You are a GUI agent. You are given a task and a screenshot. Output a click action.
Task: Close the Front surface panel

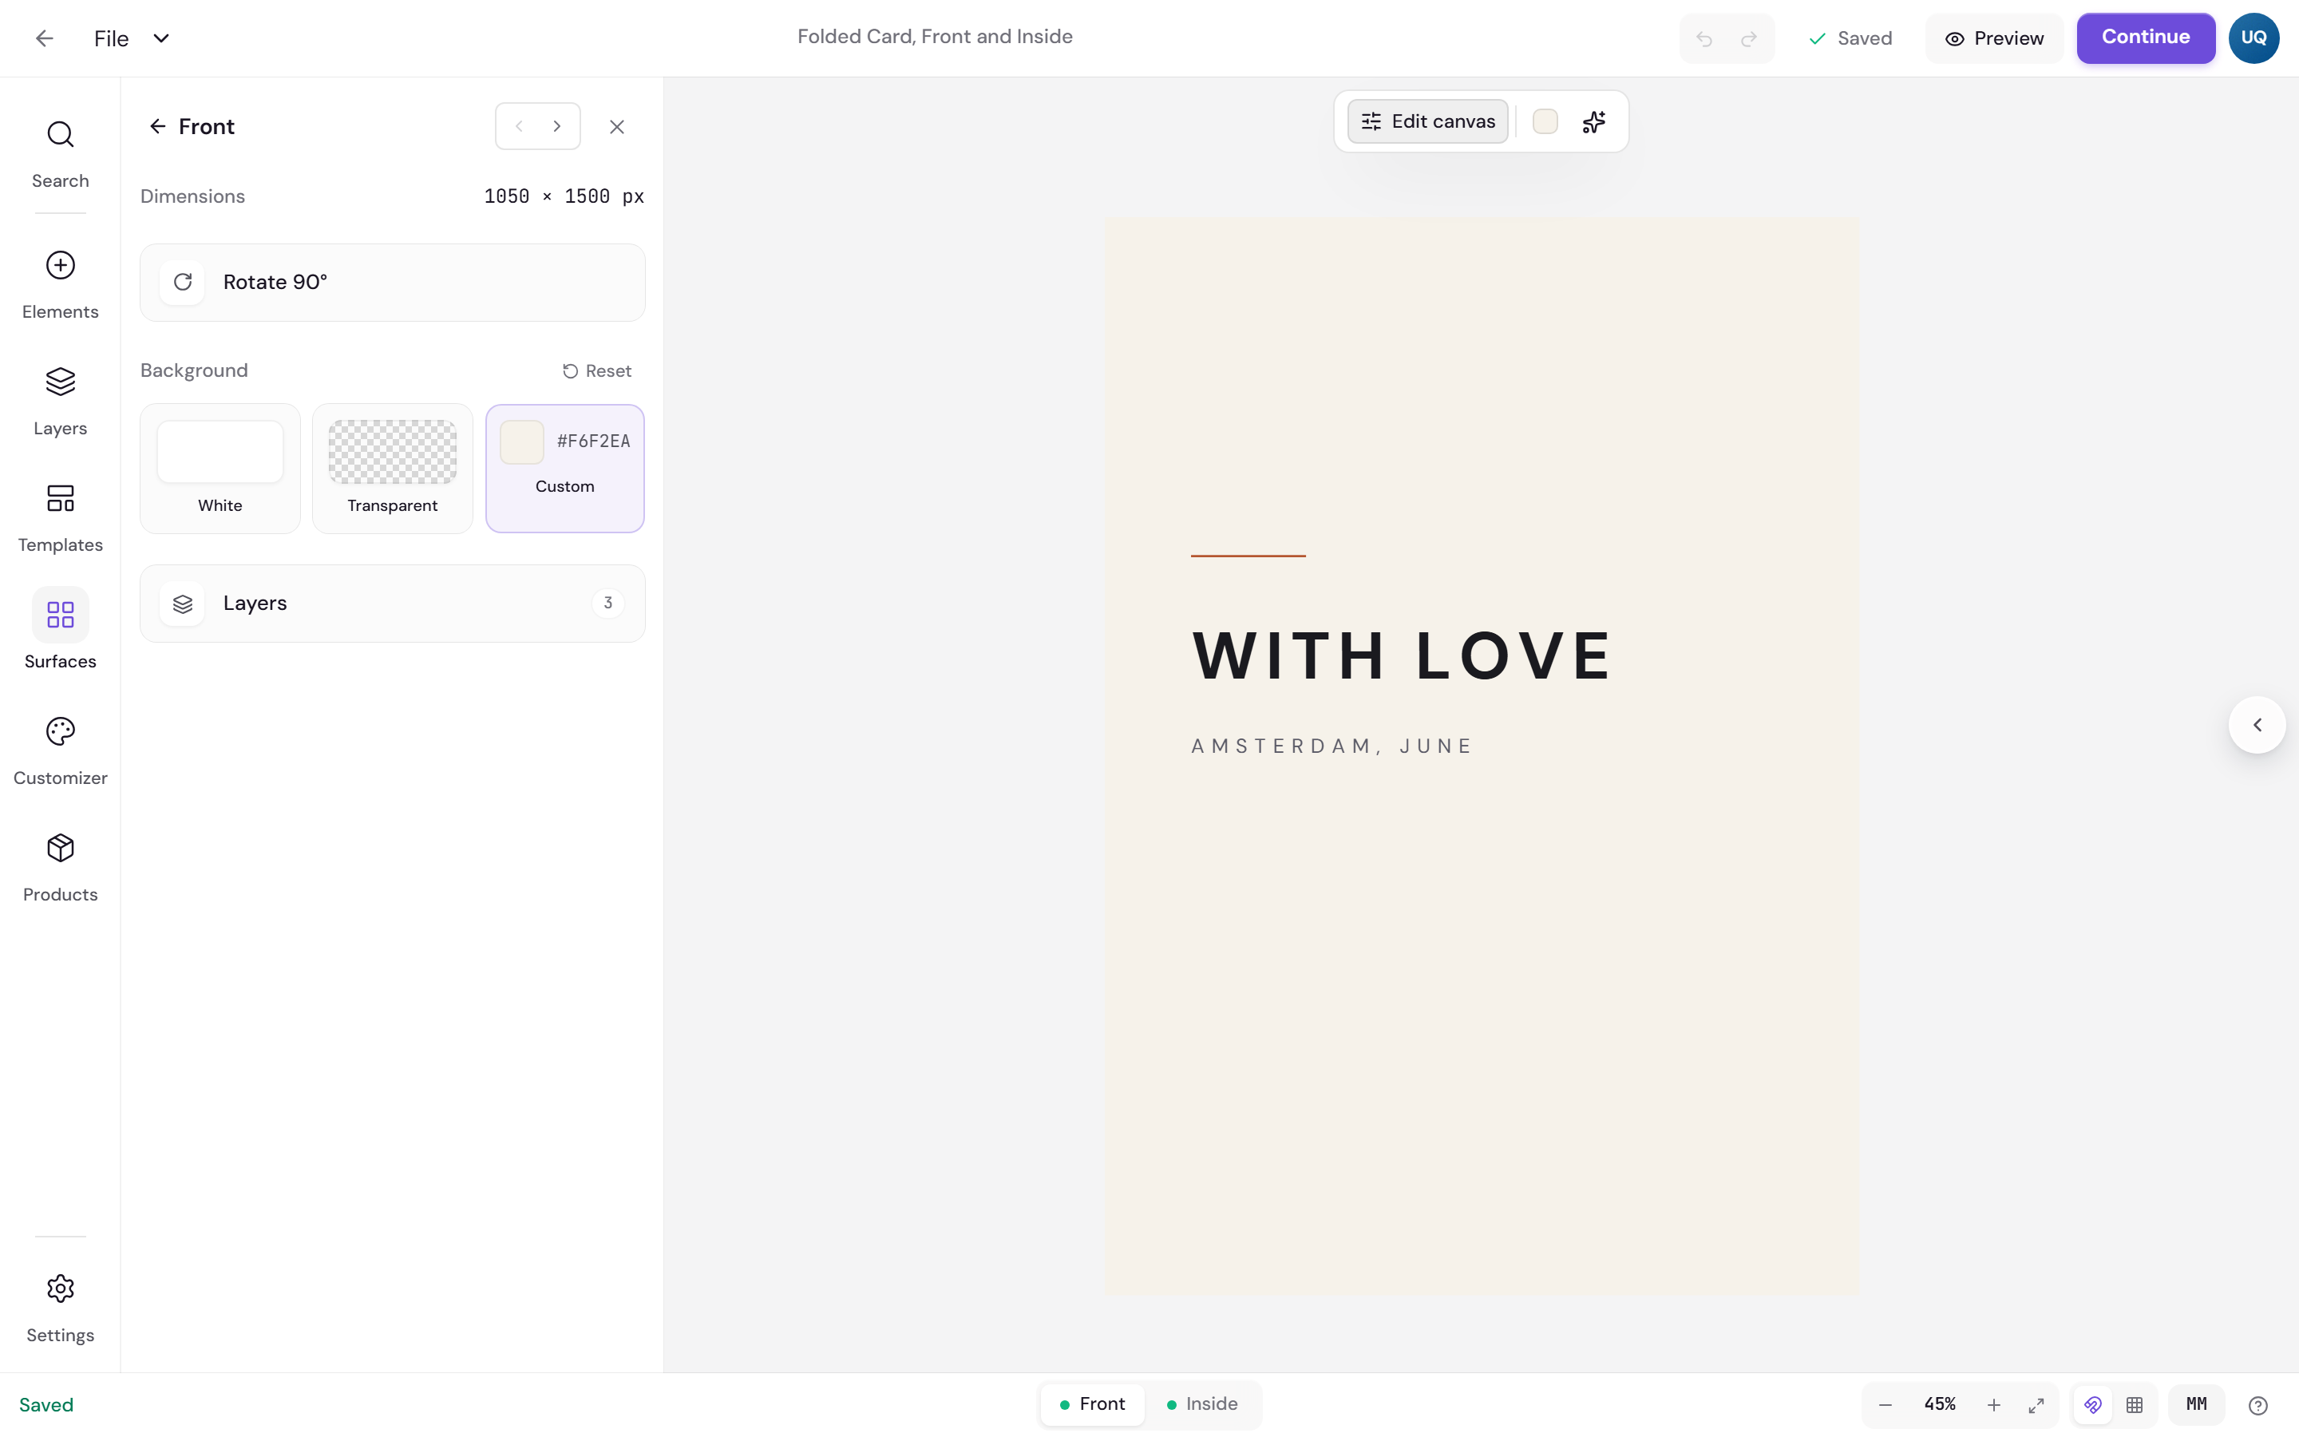point(616,126)
